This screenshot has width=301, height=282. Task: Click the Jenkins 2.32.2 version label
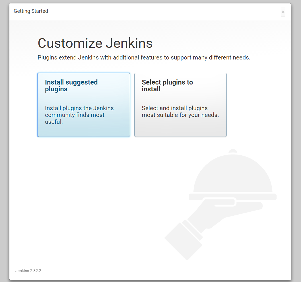(28, 271)
